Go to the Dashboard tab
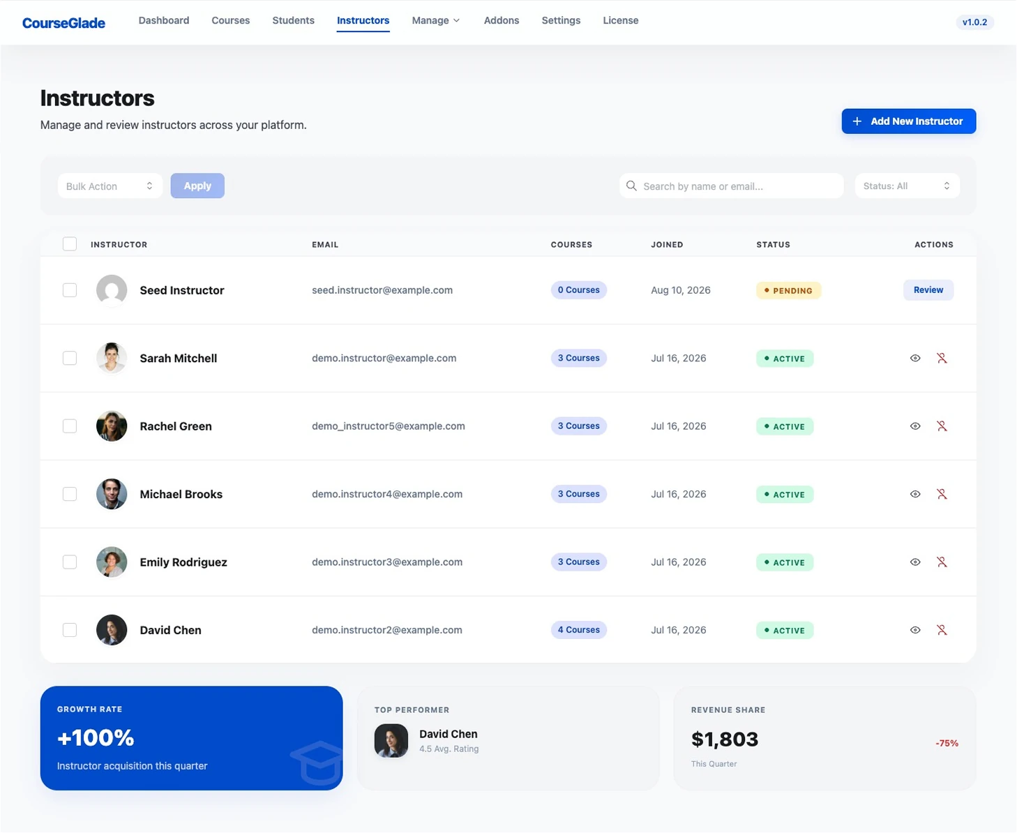 click(x=164, y=21)
